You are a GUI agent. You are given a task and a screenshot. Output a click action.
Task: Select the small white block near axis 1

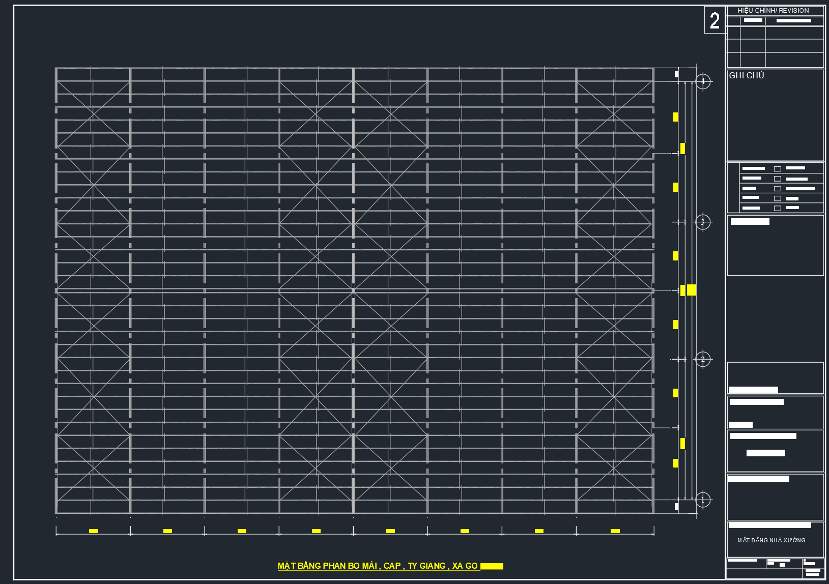[676, 506]
